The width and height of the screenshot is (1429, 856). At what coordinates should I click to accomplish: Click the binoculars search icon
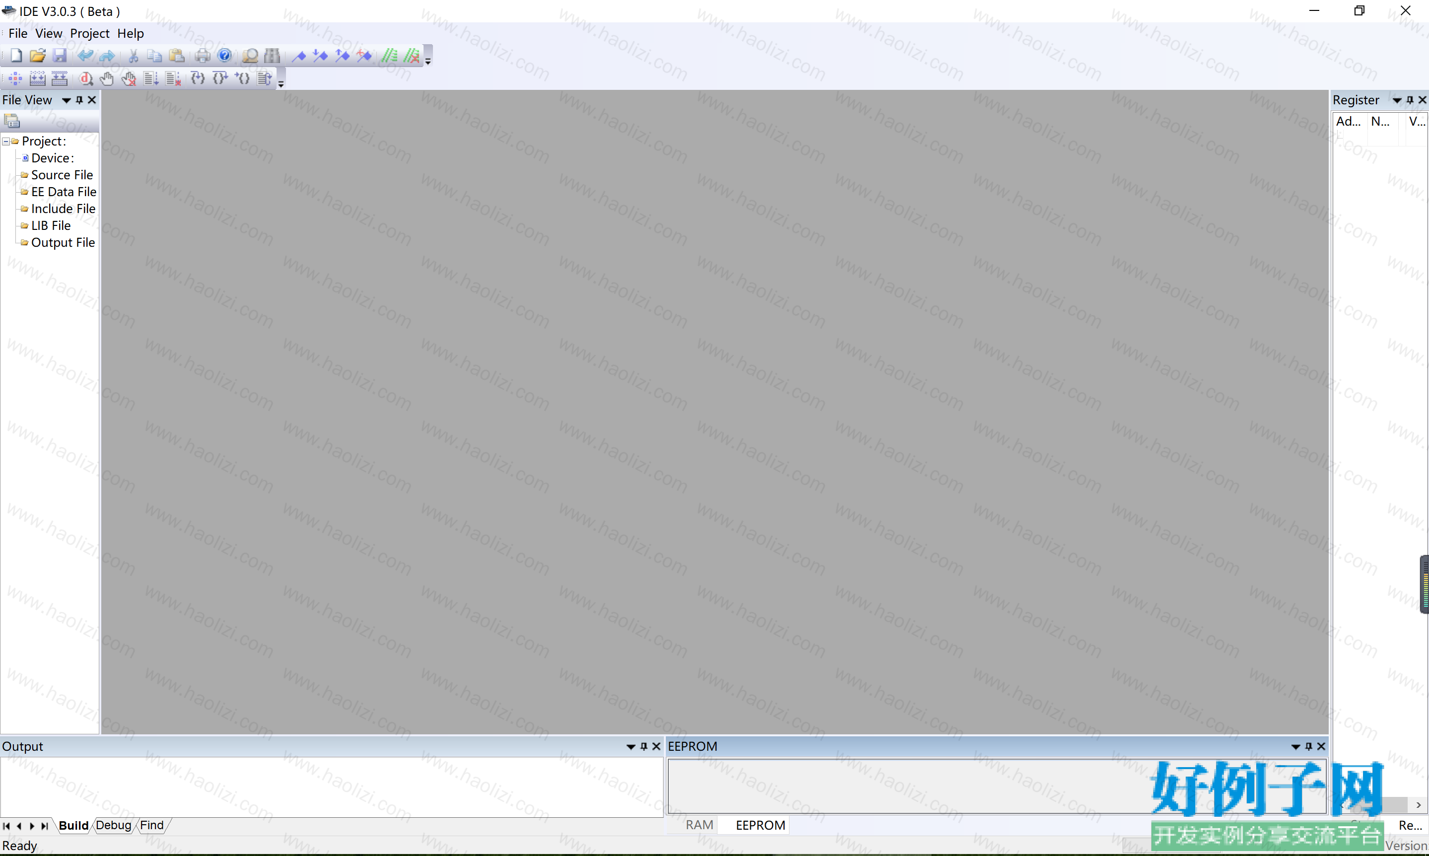[272, 56]
